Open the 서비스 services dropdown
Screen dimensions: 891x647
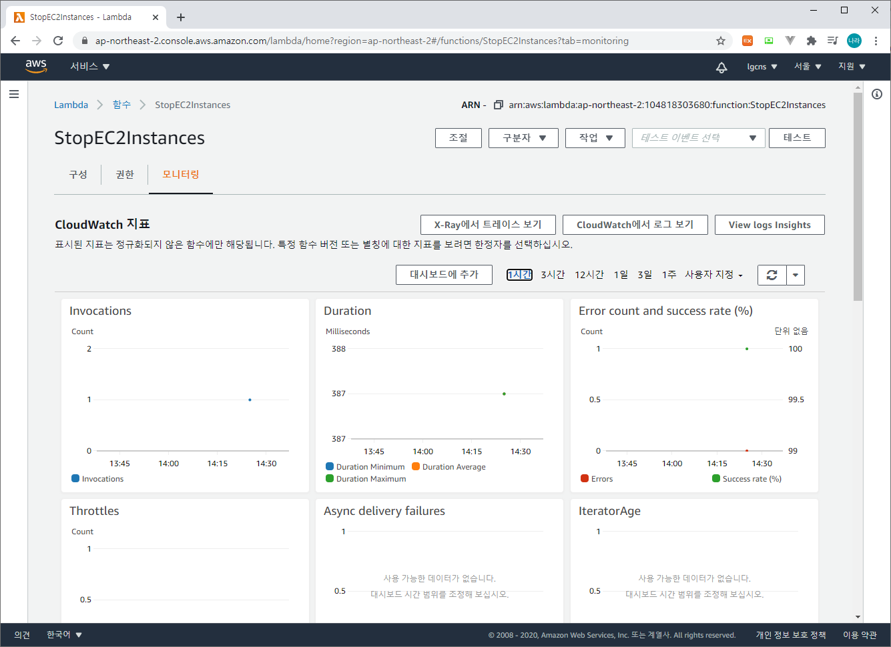pos(90,66)
